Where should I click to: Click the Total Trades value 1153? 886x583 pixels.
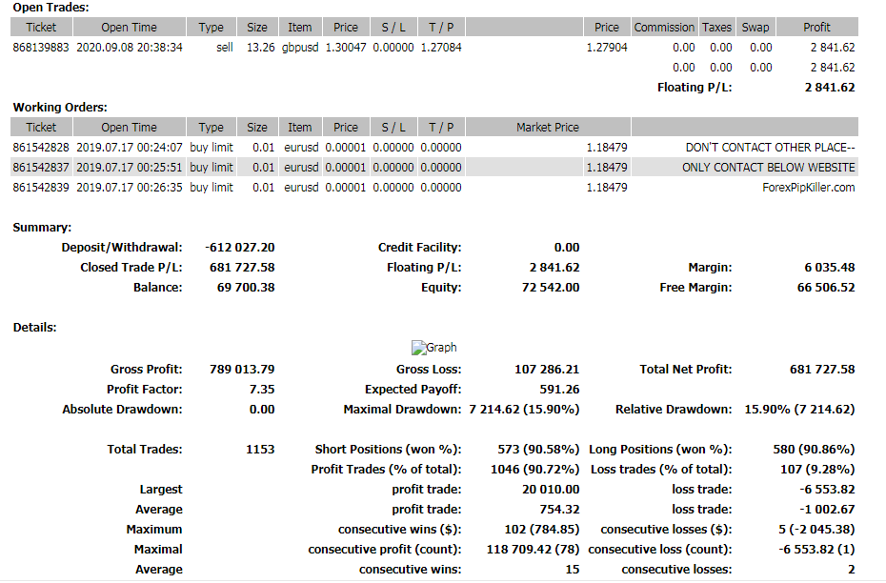pos(259,450)
